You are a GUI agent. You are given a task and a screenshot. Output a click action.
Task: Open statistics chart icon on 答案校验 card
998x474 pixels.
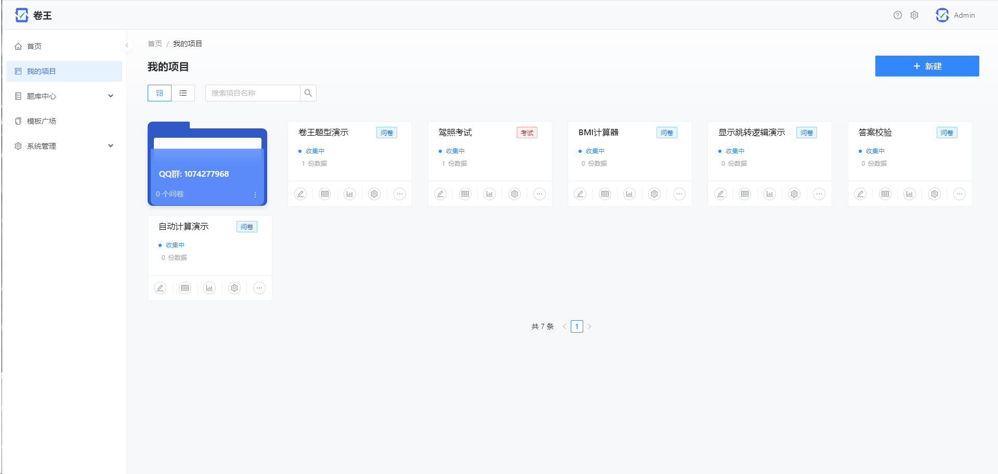pos(910,194)
